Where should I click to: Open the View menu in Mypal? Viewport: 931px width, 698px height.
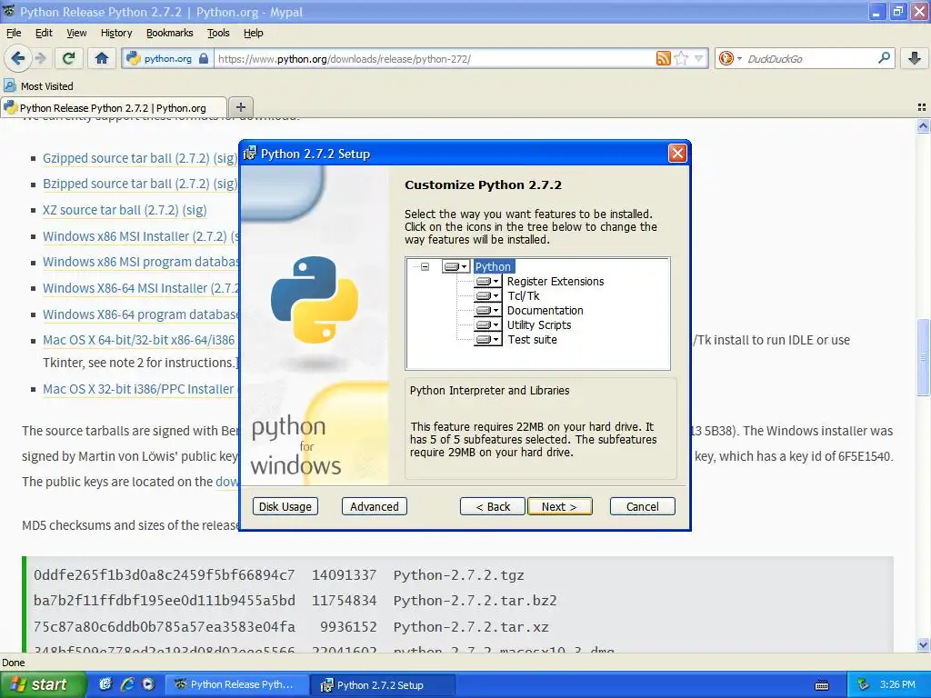[x=76, y=34]
